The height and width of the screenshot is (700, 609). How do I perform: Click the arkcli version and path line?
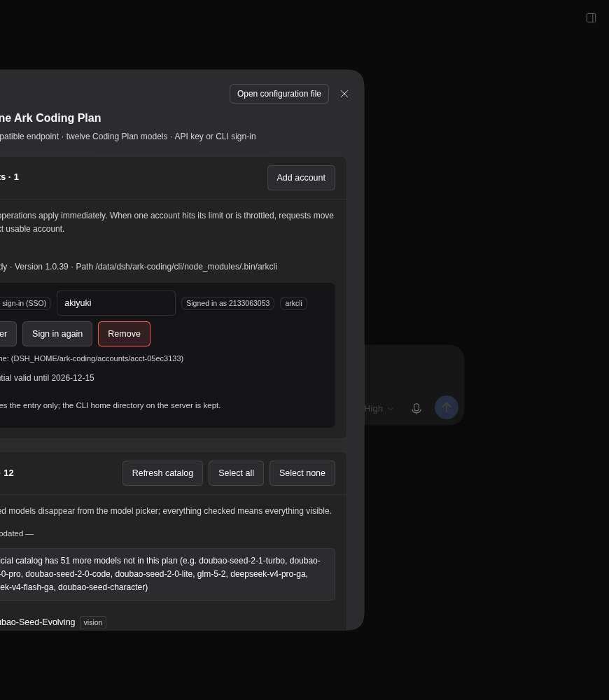point(139,267)
